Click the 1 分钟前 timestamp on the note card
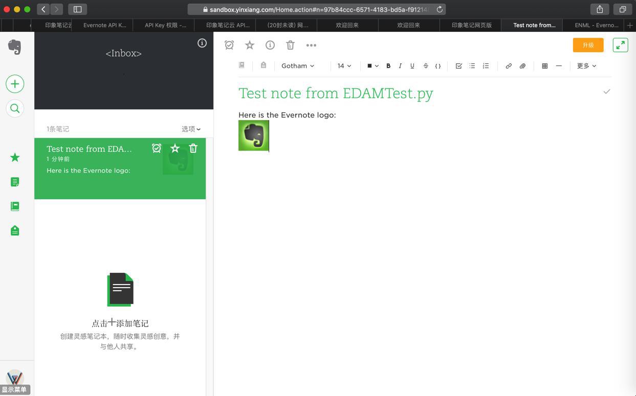Viewport: 636px width, 396px height. [x=58, y=159]
